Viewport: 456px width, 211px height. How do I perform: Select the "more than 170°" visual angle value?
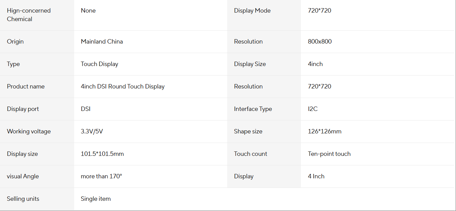pos(101,176)
